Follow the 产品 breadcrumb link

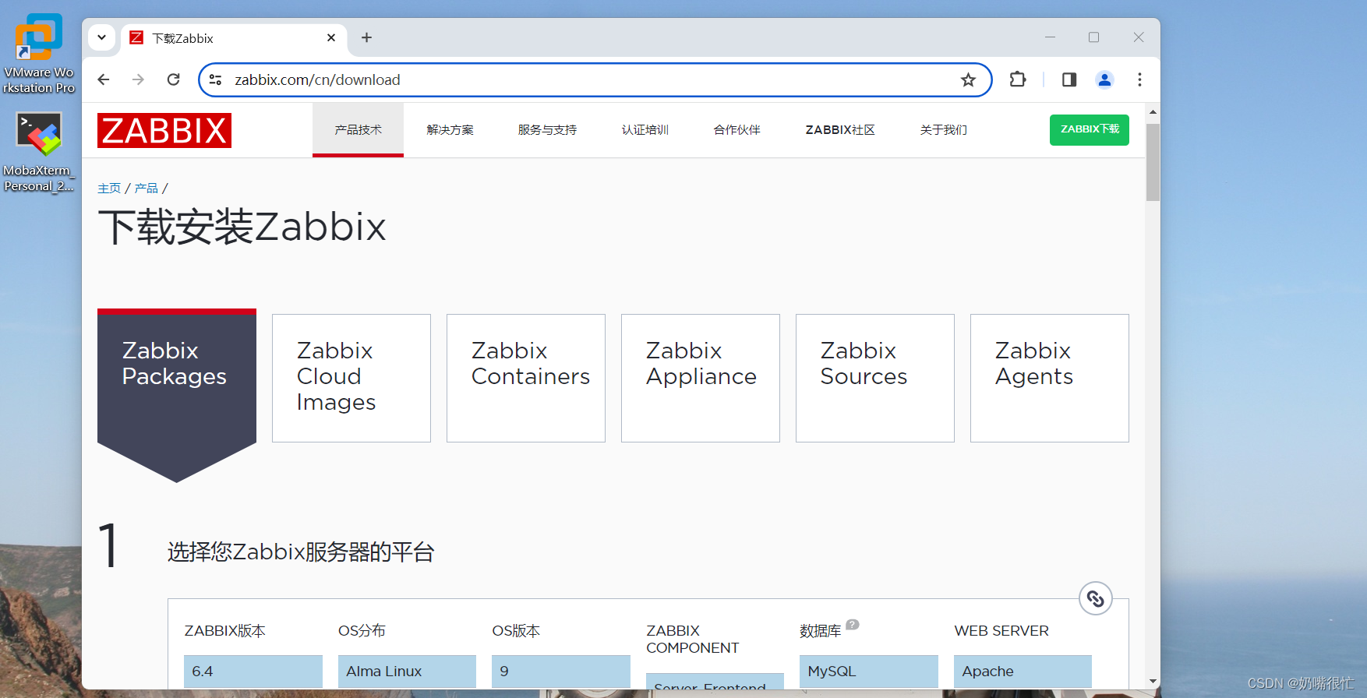[x=146, y=189]
